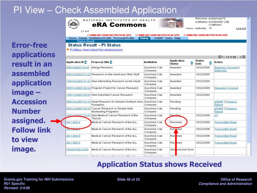Follow the AN:138015 accession number link
Screen dimensions: 257x193
pyautogui.click(x=73, y=143)
